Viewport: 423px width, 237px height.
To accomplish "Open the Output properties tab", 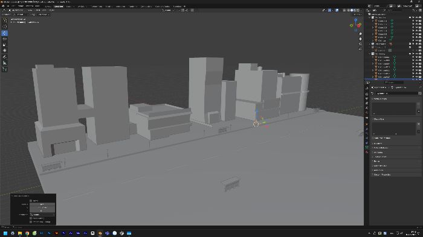I will (367, 98).
